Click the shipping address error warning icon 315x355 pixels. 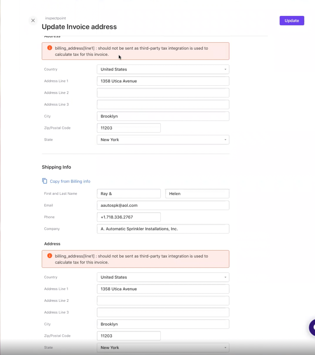click(x=50, y=256)
